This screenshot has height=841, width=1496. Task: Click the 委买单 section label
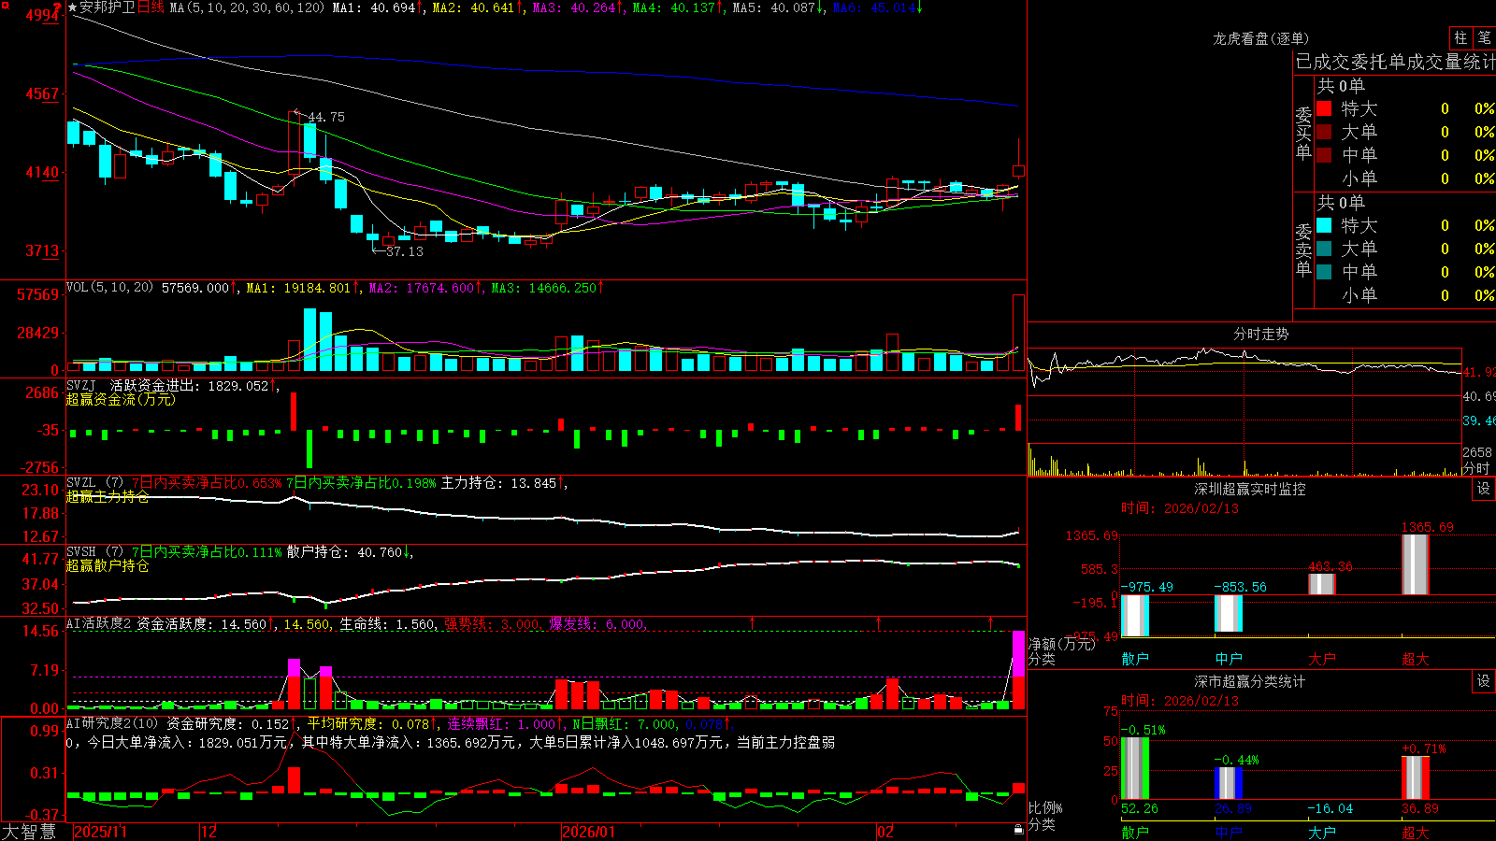click(x=1303, y=133)
